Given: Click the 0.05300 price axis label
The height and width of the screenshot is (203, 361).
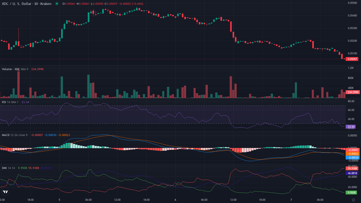Looking at the screenshot, I should click(x=352, y=28).
